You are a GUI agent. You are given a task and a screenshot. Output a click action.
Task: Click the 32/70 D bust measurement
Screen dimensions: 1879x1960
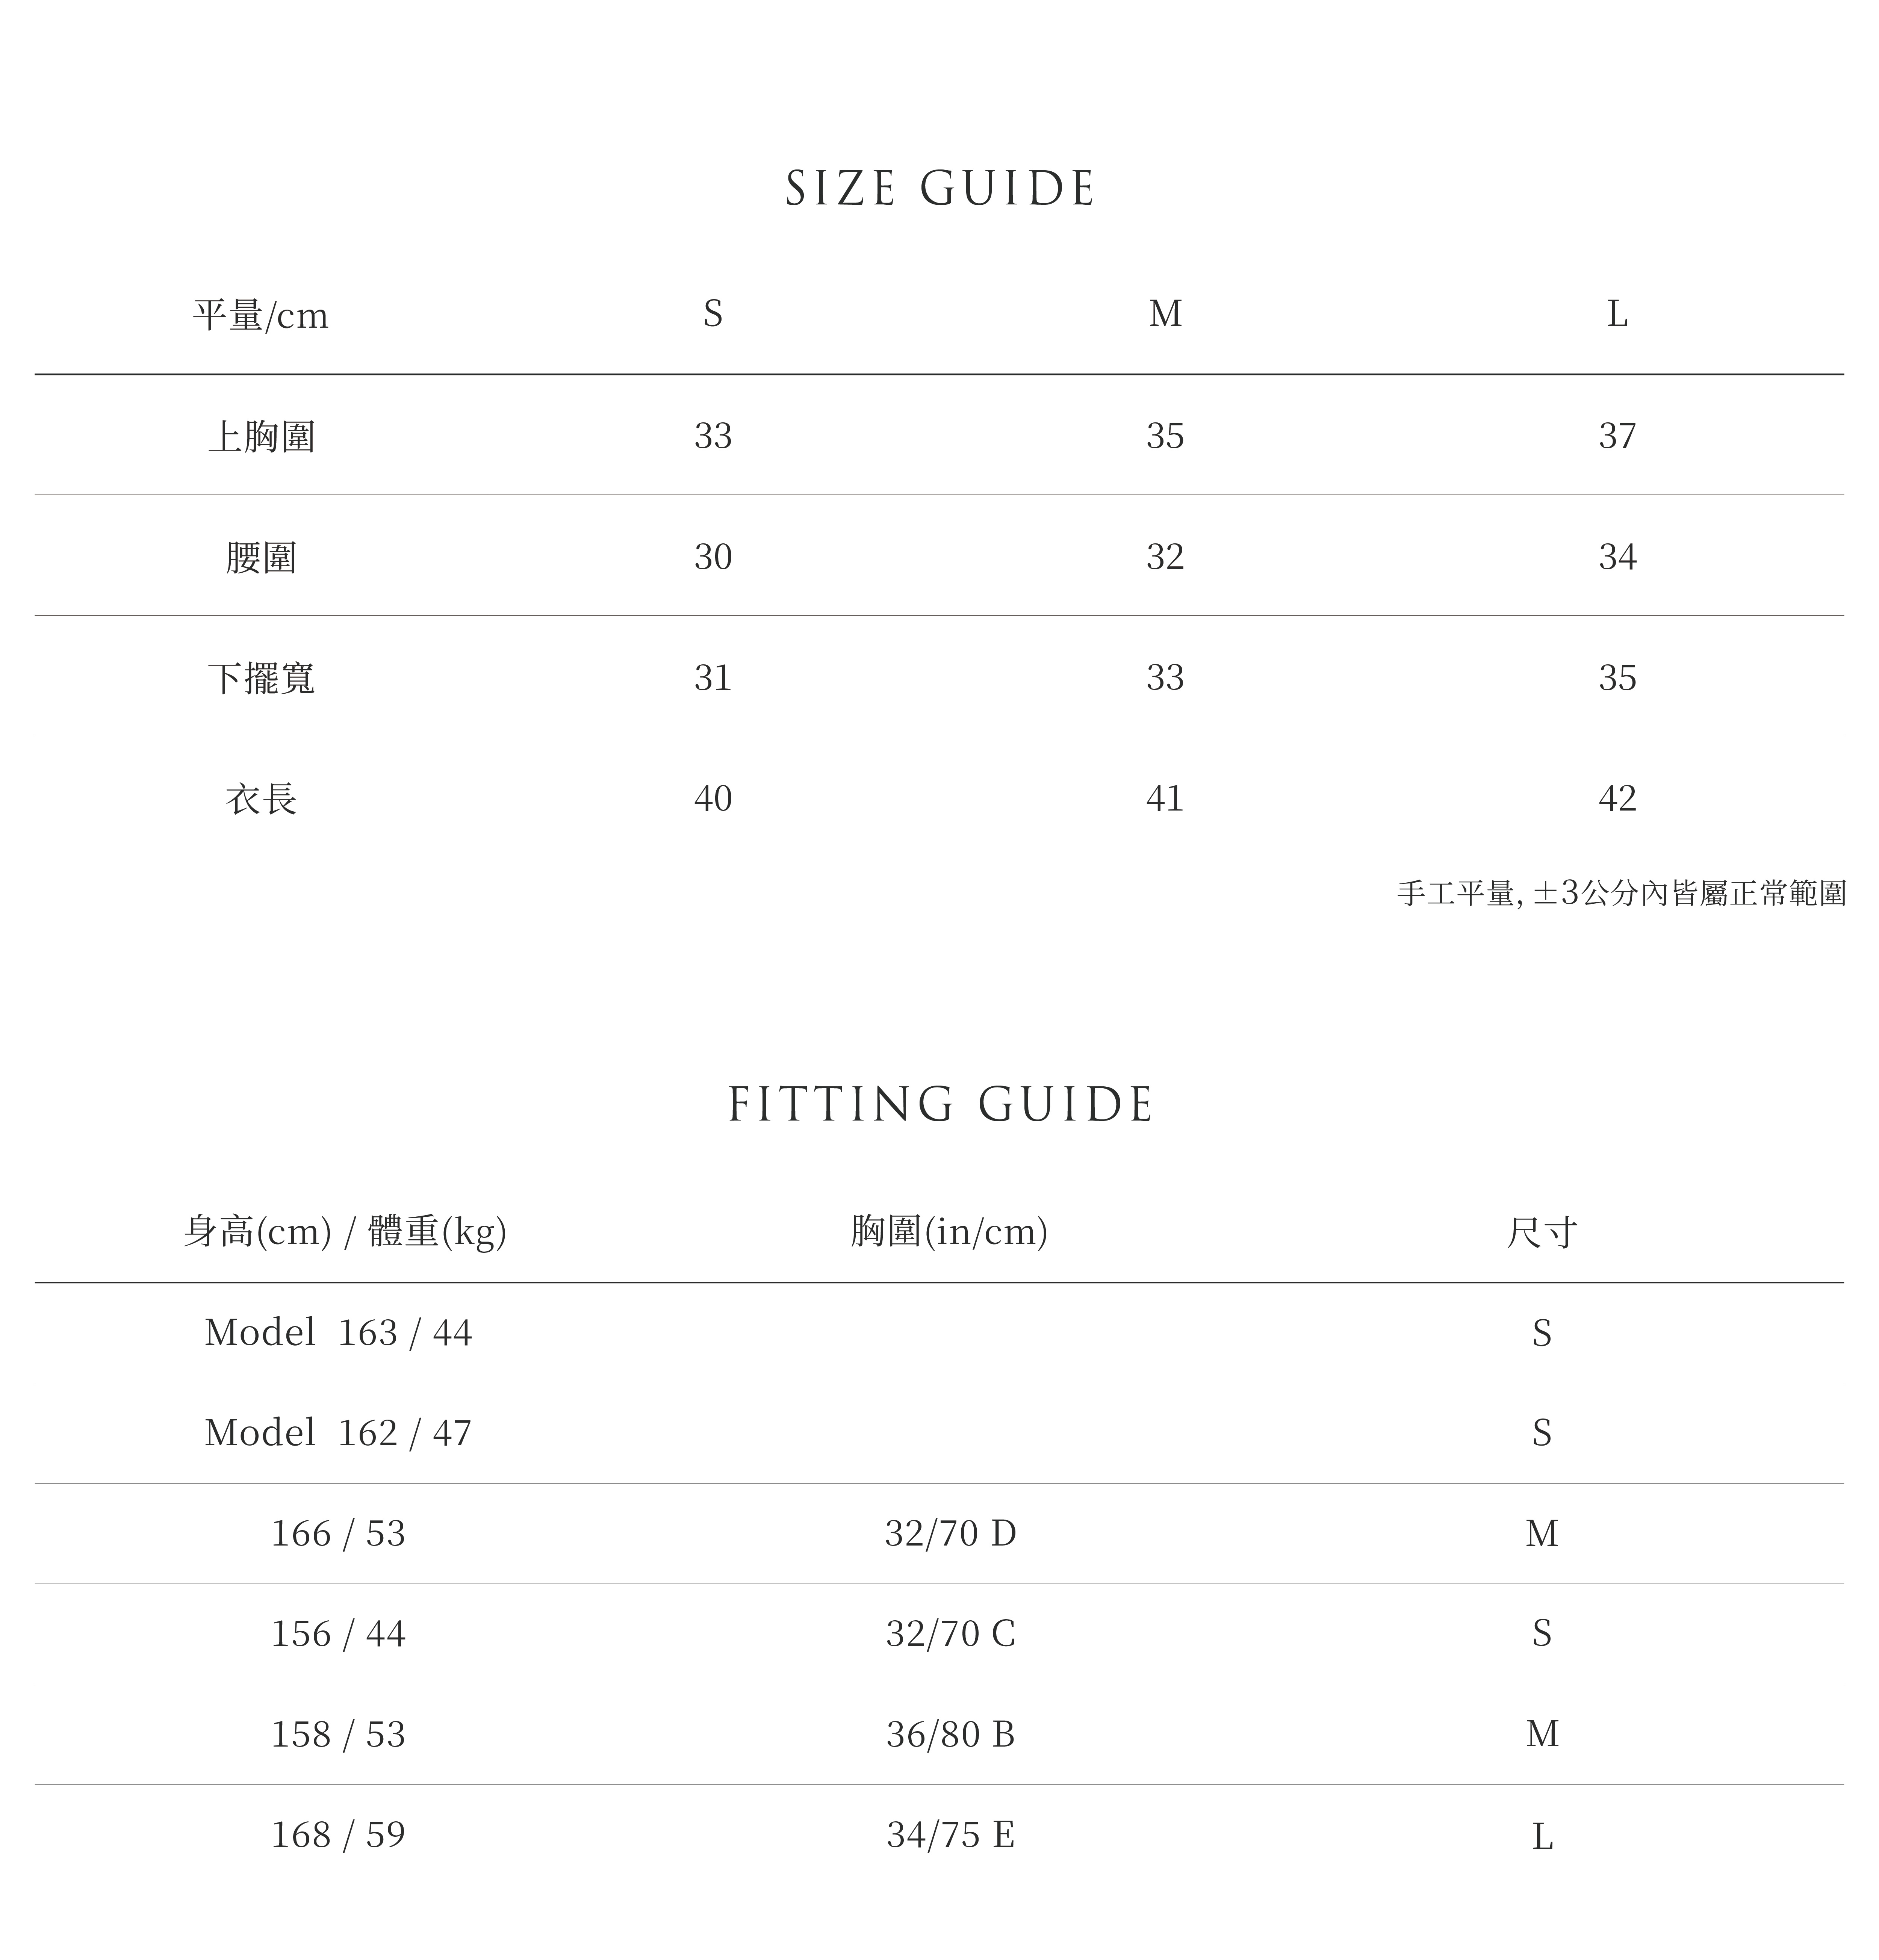[950, 1533]
